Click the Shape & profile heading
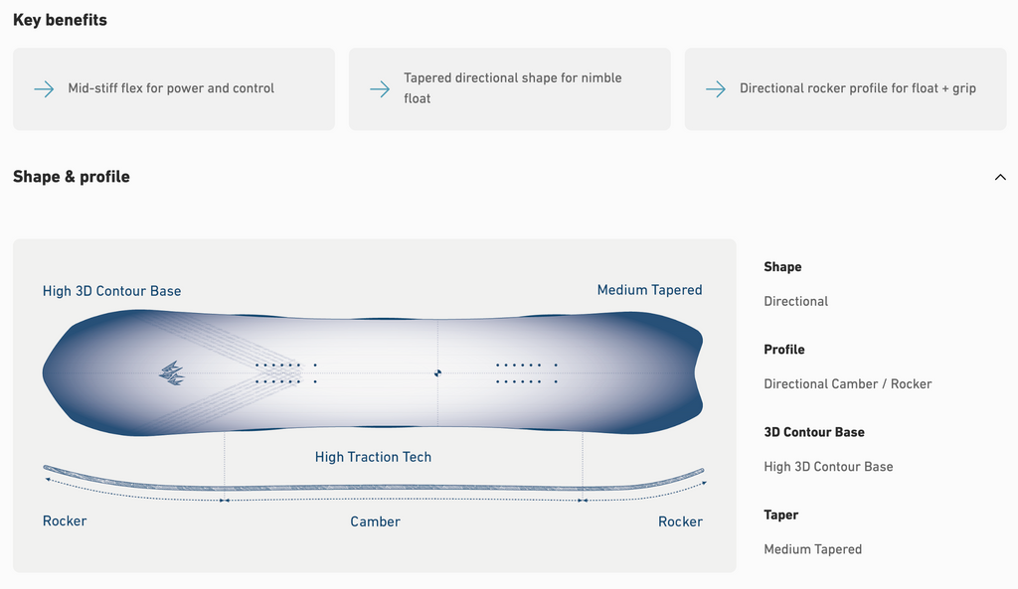The width and height of the screenshot is (1018, 589). coord(72,177)
